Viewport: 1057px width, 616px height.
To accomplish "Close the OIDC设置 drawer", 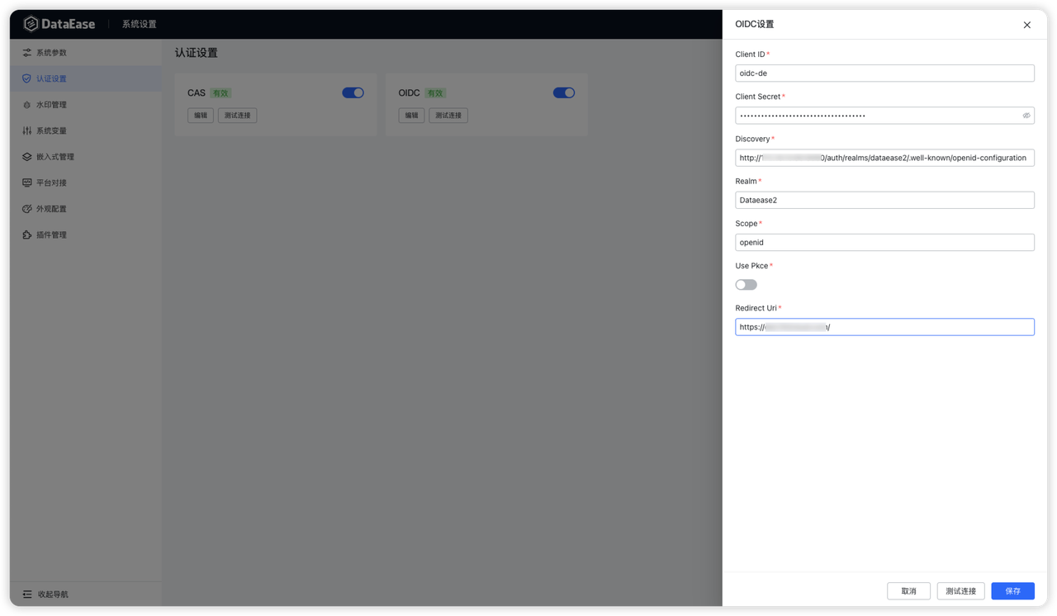I will tap(1027, 25).
